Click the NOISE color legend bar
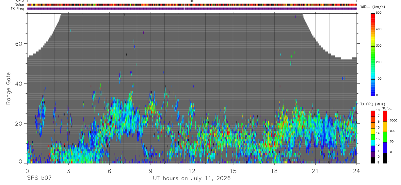The width and height of the screenshot is (401, 185). (x=384, y=137)
